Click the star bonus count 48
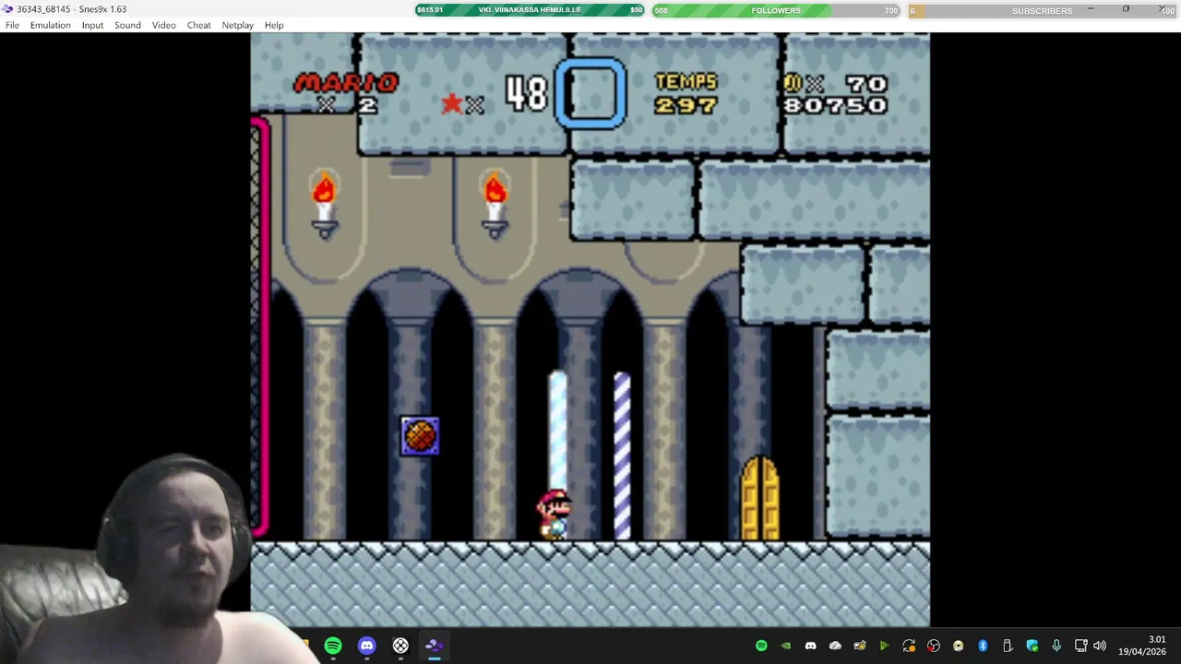This screenshot has height=664, width=1181. (x=526, y=93)
